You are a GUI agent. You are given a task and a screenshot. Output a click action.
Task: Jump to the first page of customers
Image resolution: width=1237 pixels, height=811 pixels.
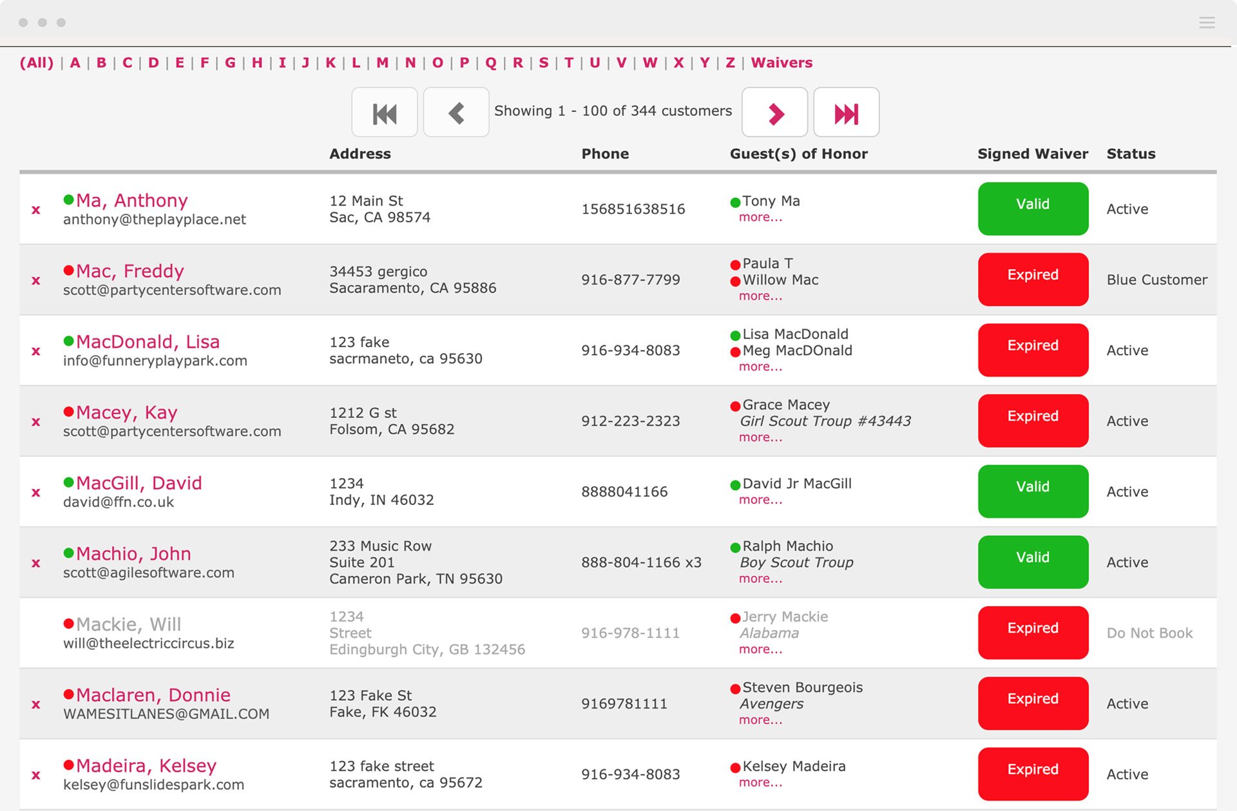(x=384, y=112)
